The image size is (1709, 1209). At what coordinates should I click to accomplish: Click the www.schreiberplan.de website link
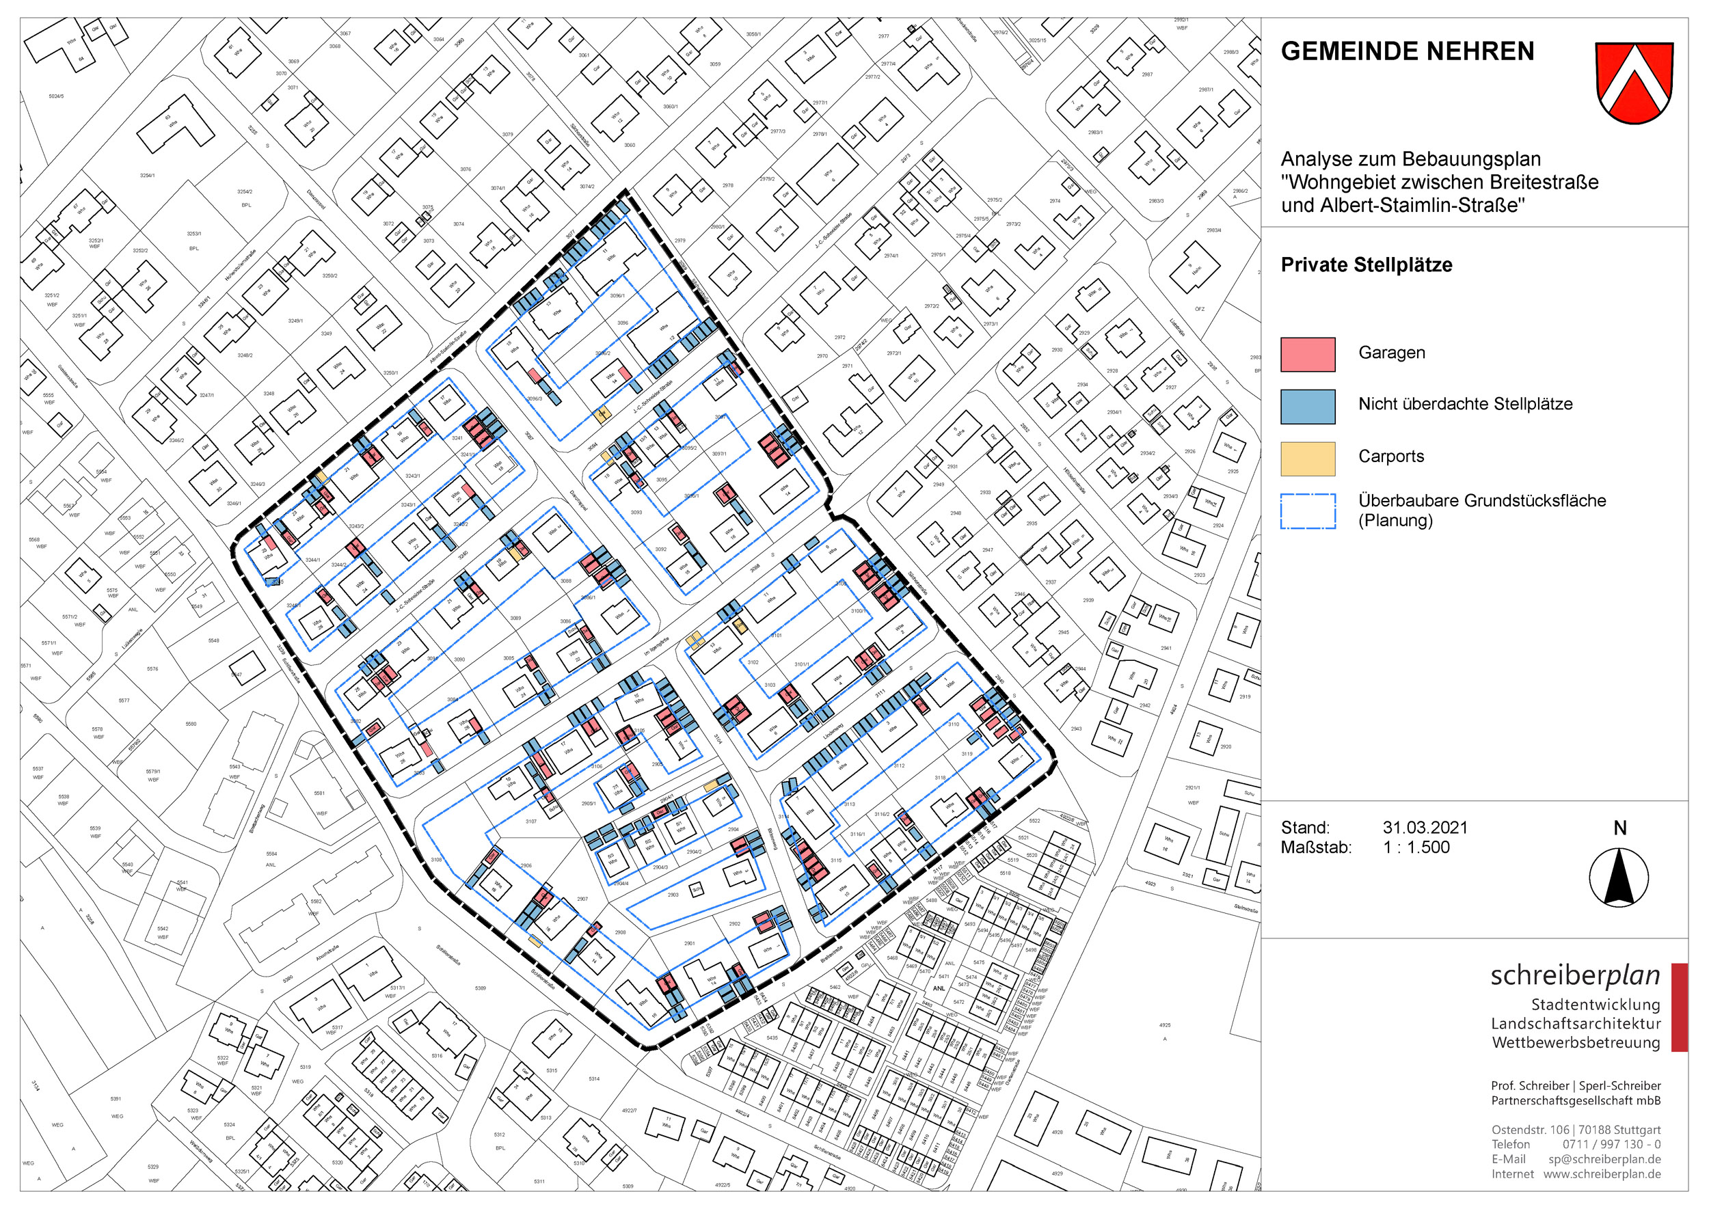[1602, 1174]
